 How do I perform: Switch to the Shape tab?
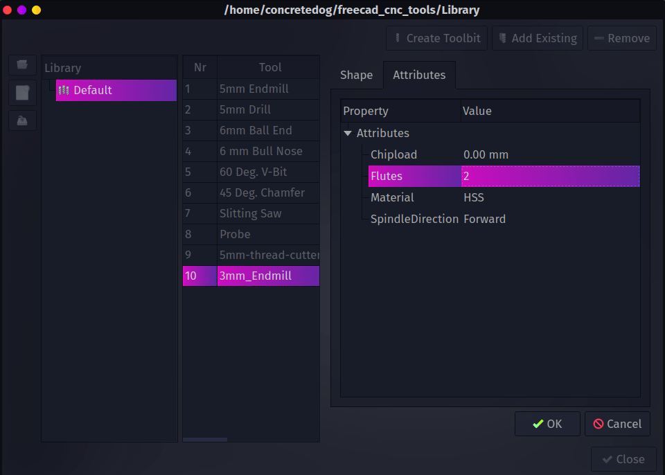(x=356, y=75)
